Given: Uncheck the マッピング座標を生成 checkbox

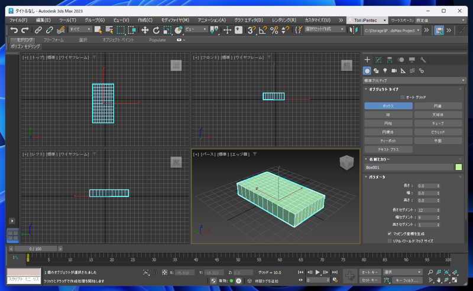Looking at the screenshot, I should (x=390, y=234).
